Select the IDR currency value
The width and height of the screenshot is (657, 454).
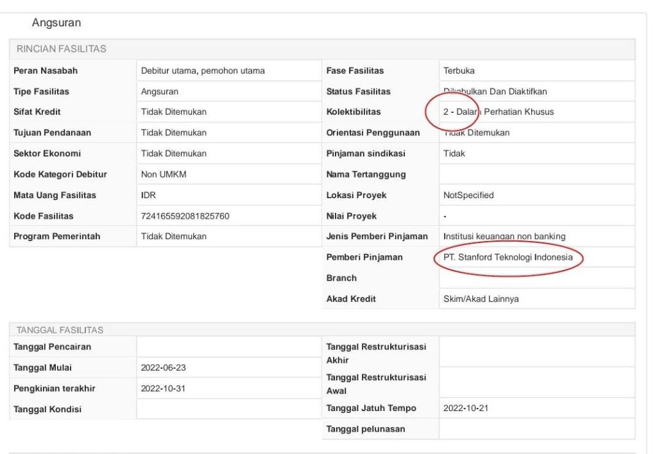tap(149, 195)
